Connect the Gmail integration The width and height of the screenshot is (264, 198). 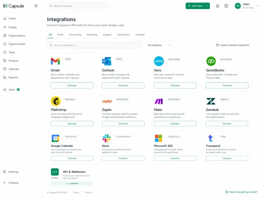72,85
